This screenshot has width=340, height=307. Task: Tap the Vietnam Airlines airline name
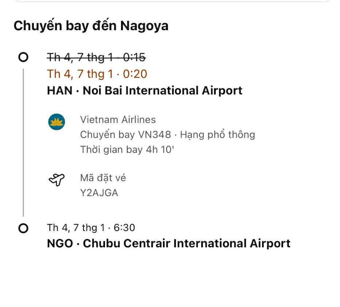(118, 120)
